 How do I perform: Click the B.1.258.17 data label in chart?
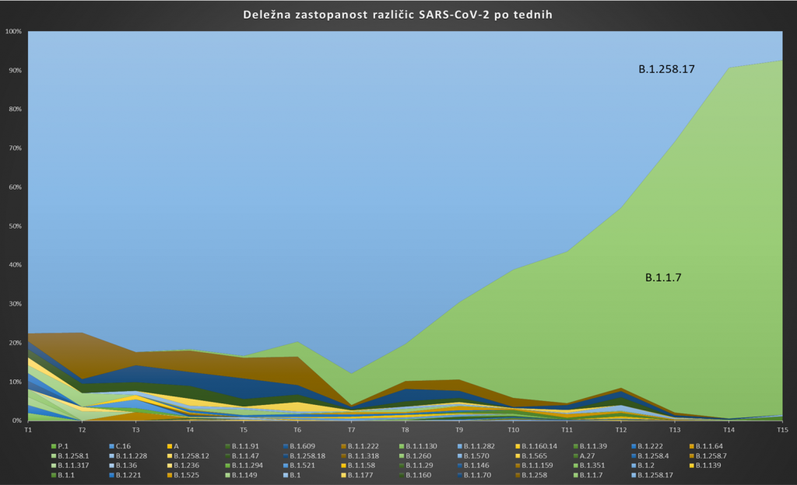(666, 69)
